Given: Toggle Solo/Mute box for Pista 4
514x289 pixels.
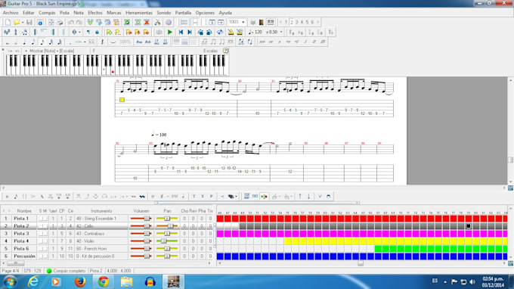Looking at the screenshot, I should 43,241.
